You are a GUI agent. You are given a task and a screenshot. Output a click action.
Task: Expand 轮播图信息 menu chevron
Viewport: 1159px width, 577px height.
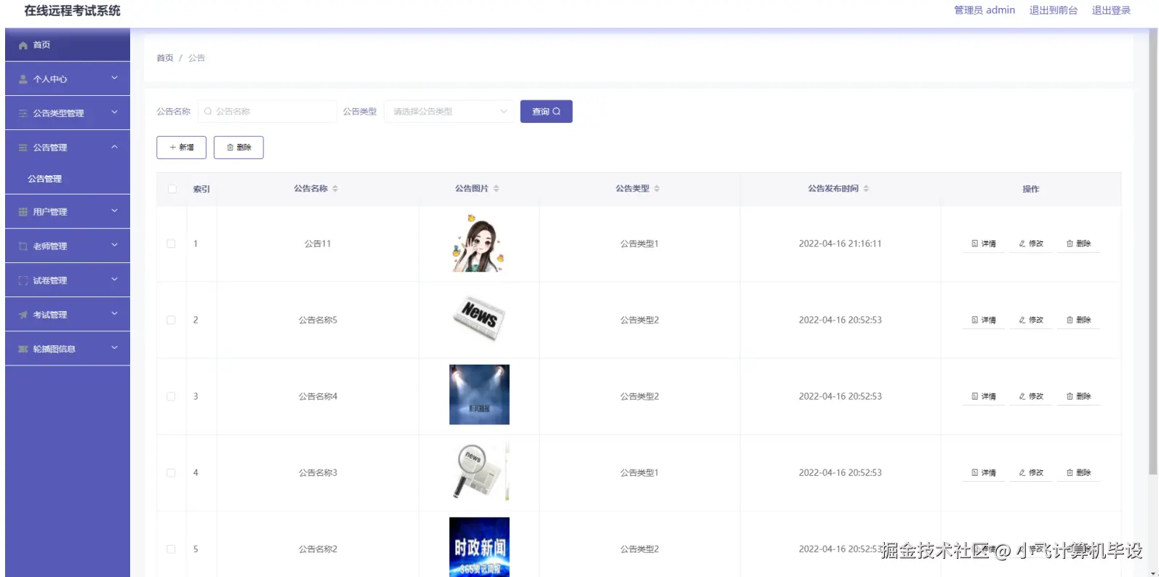click(x=114, y=347)
